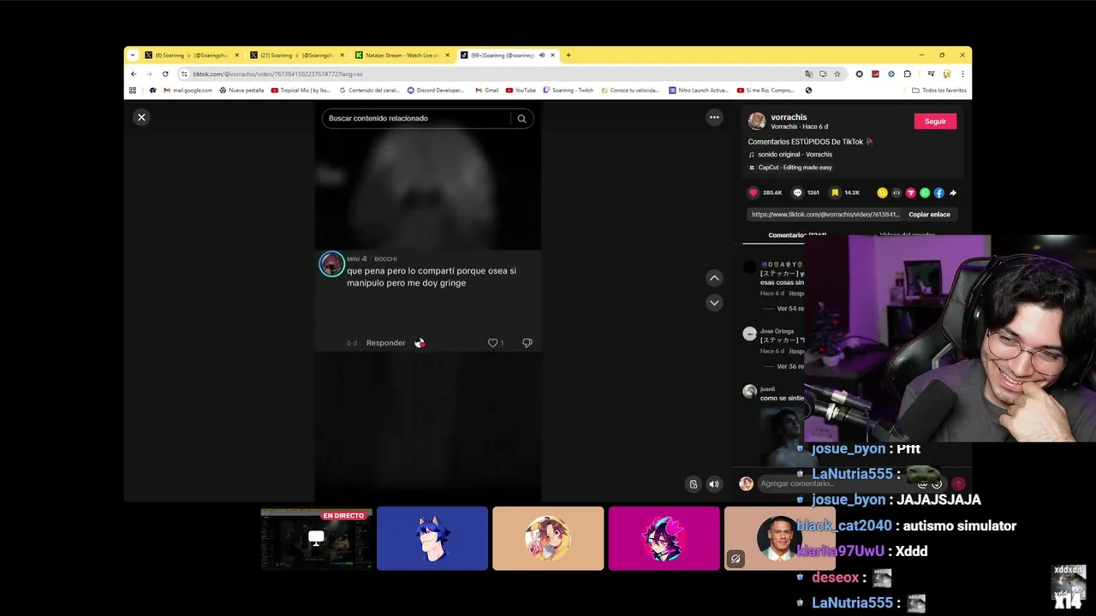Open the Soarinng - Twitch bookmark
The height and width of the screenshot is (616, 1096).
tap(568, 90)
